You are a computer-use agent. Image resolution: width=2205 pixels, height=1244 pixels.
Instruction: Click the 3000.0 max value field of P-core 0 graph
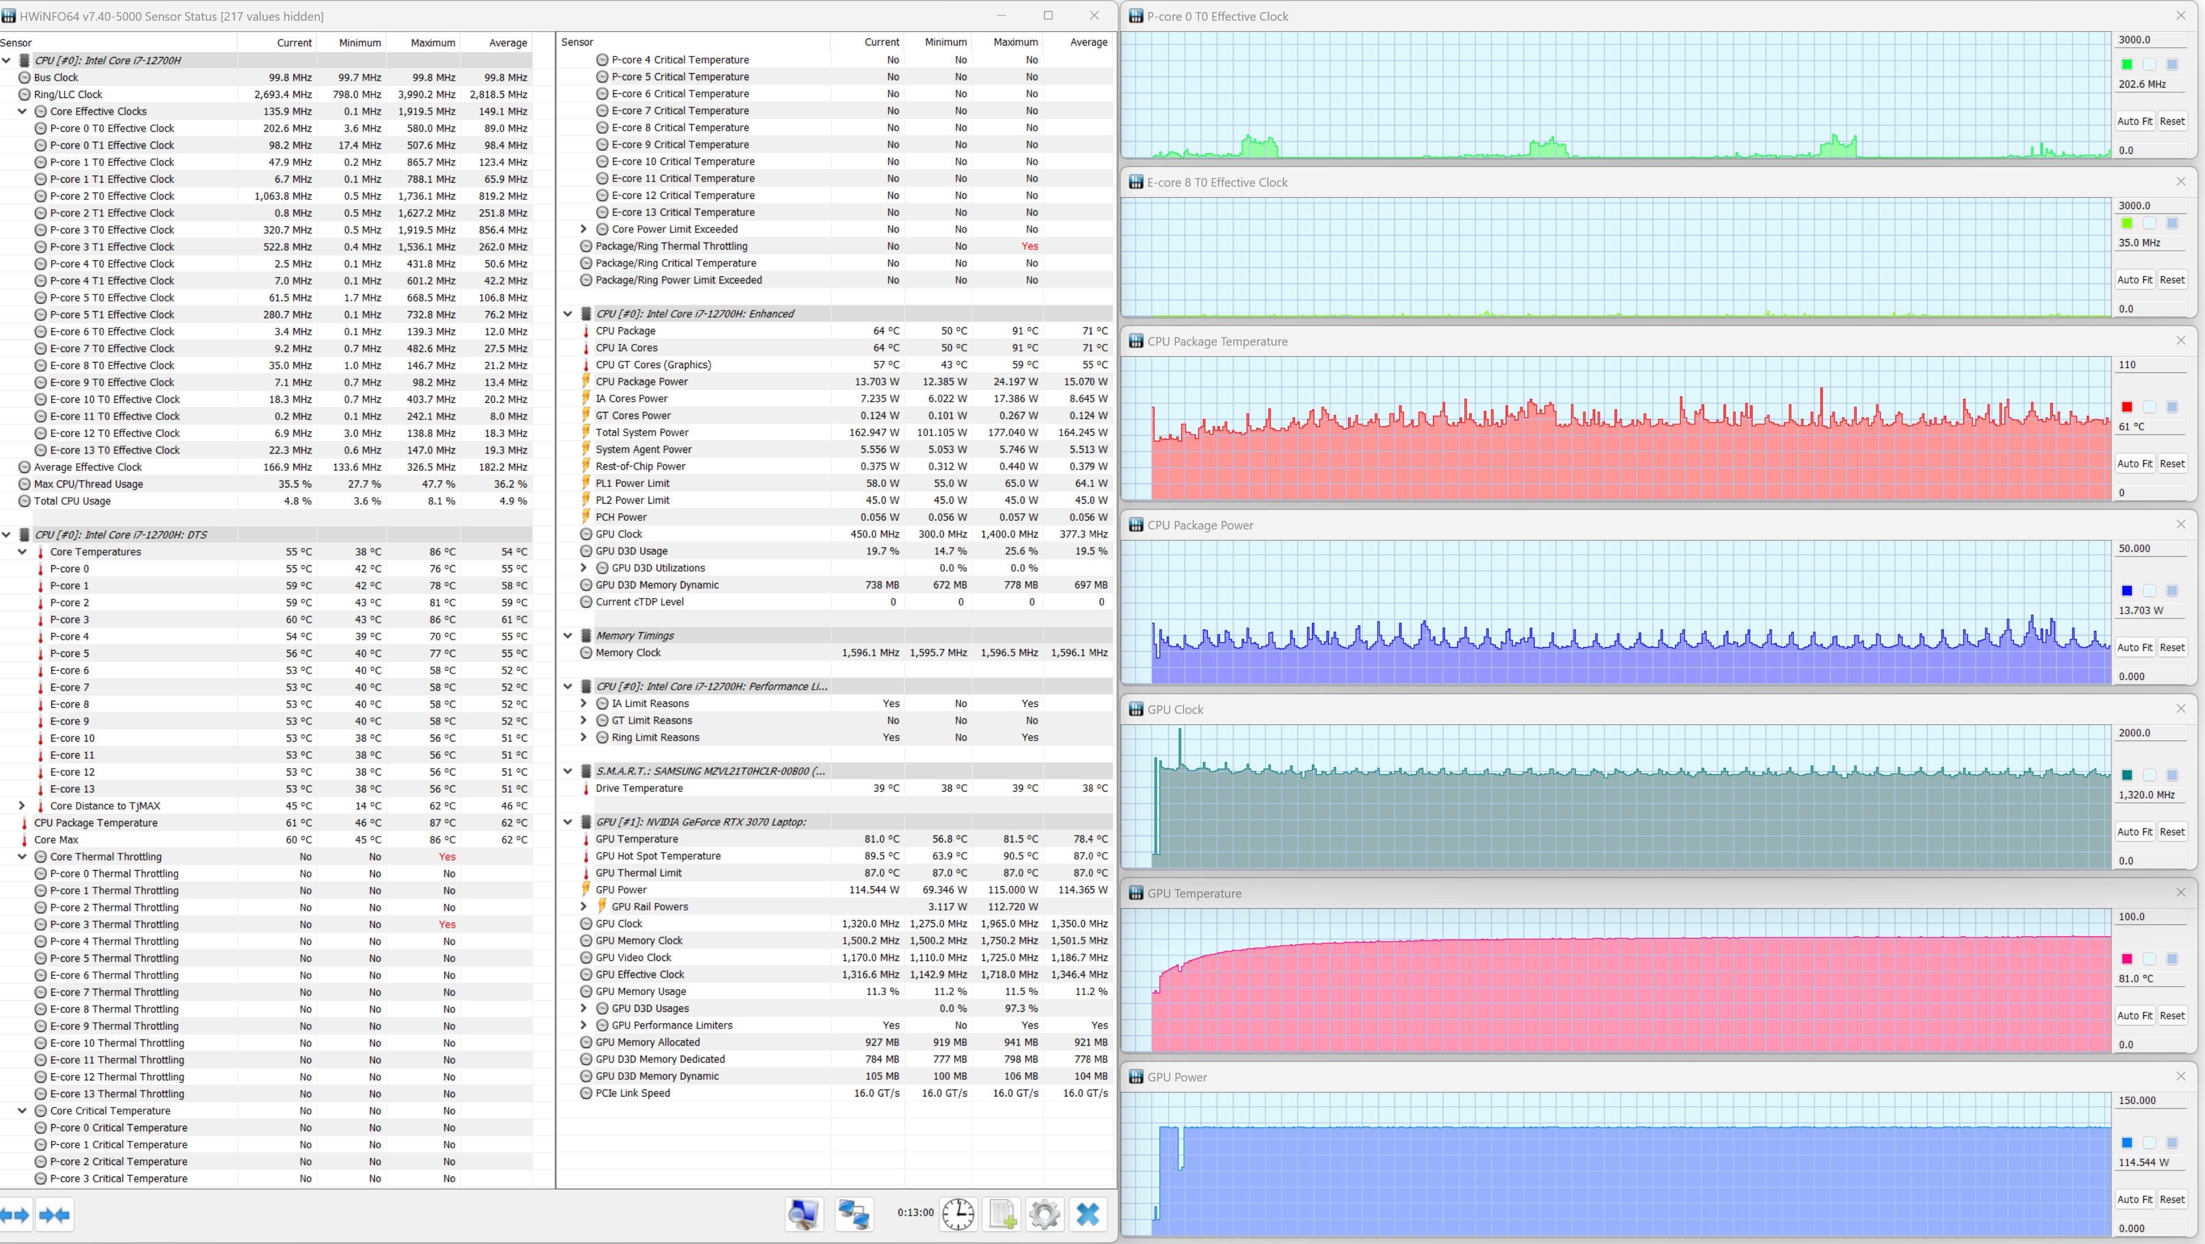tap(2149, 39)
